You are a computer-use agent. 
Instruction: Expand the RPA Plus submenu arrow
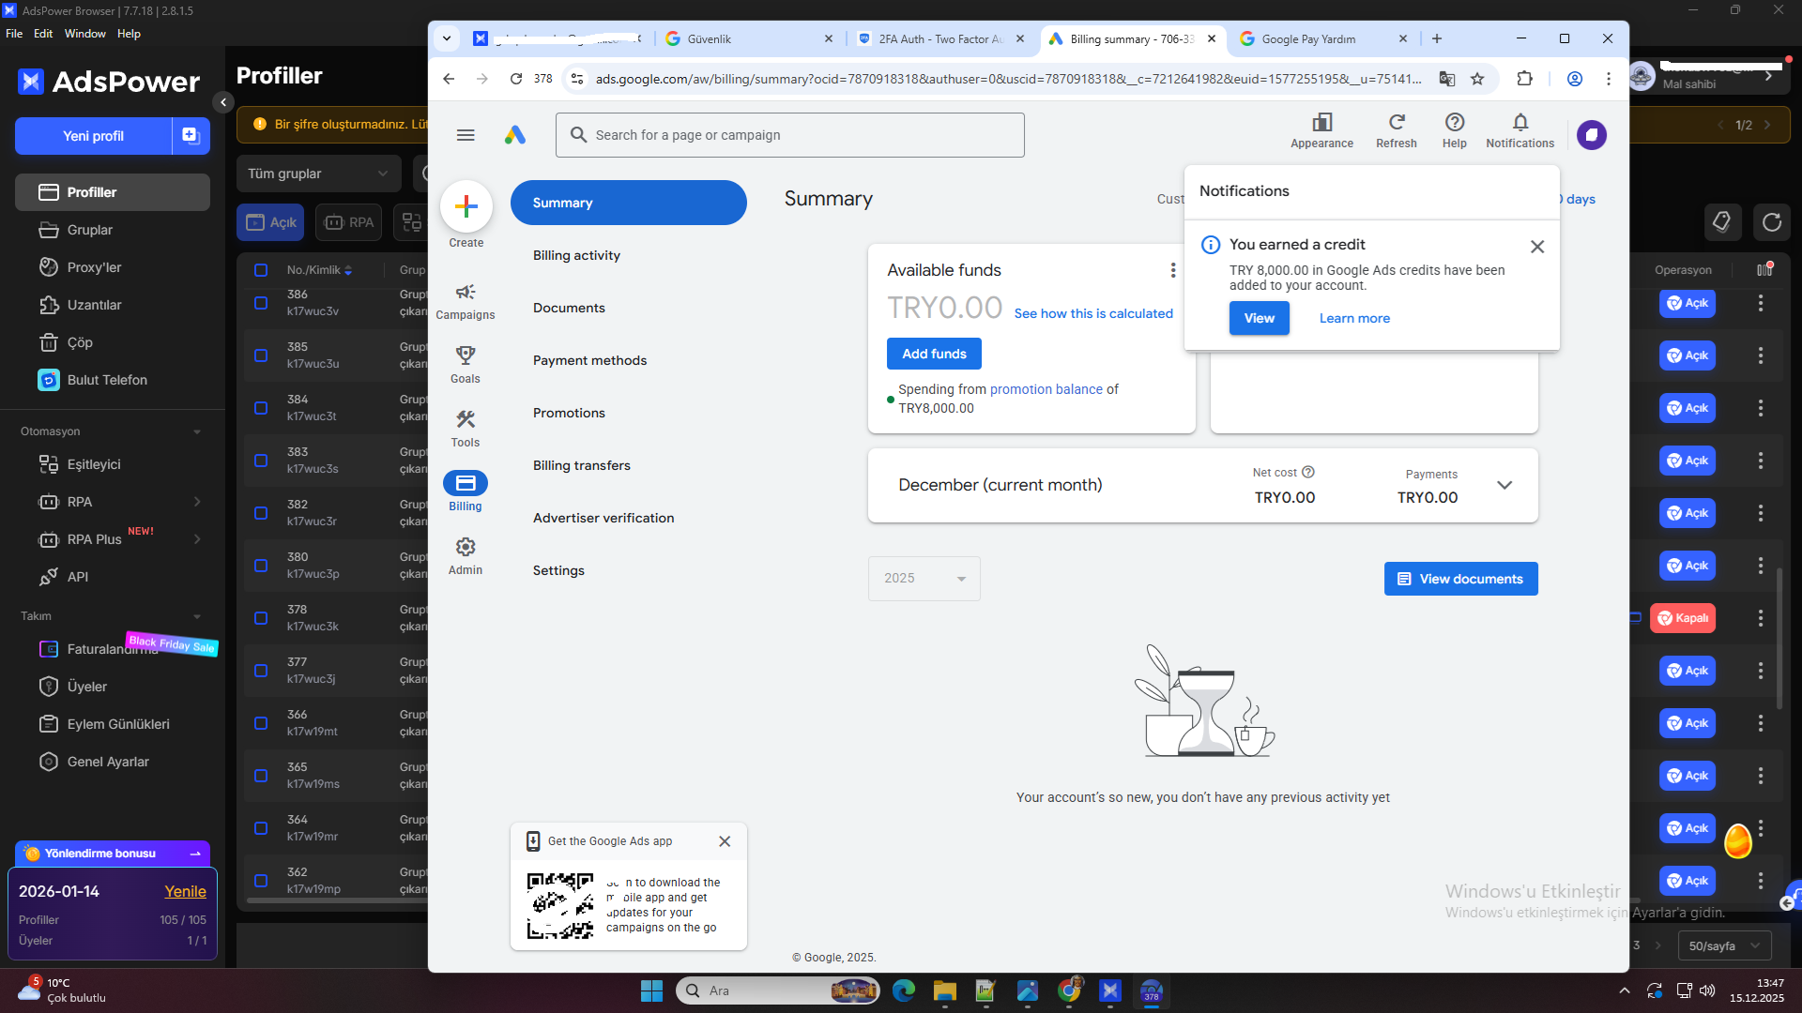pos(197,539)
